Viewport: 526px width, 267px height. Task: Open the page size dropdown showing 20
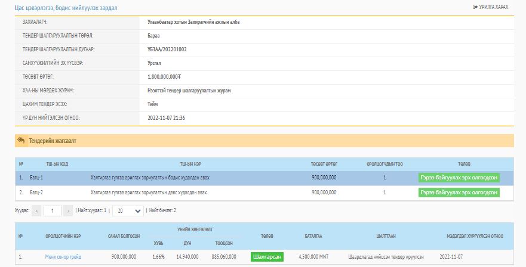[128, 210]
